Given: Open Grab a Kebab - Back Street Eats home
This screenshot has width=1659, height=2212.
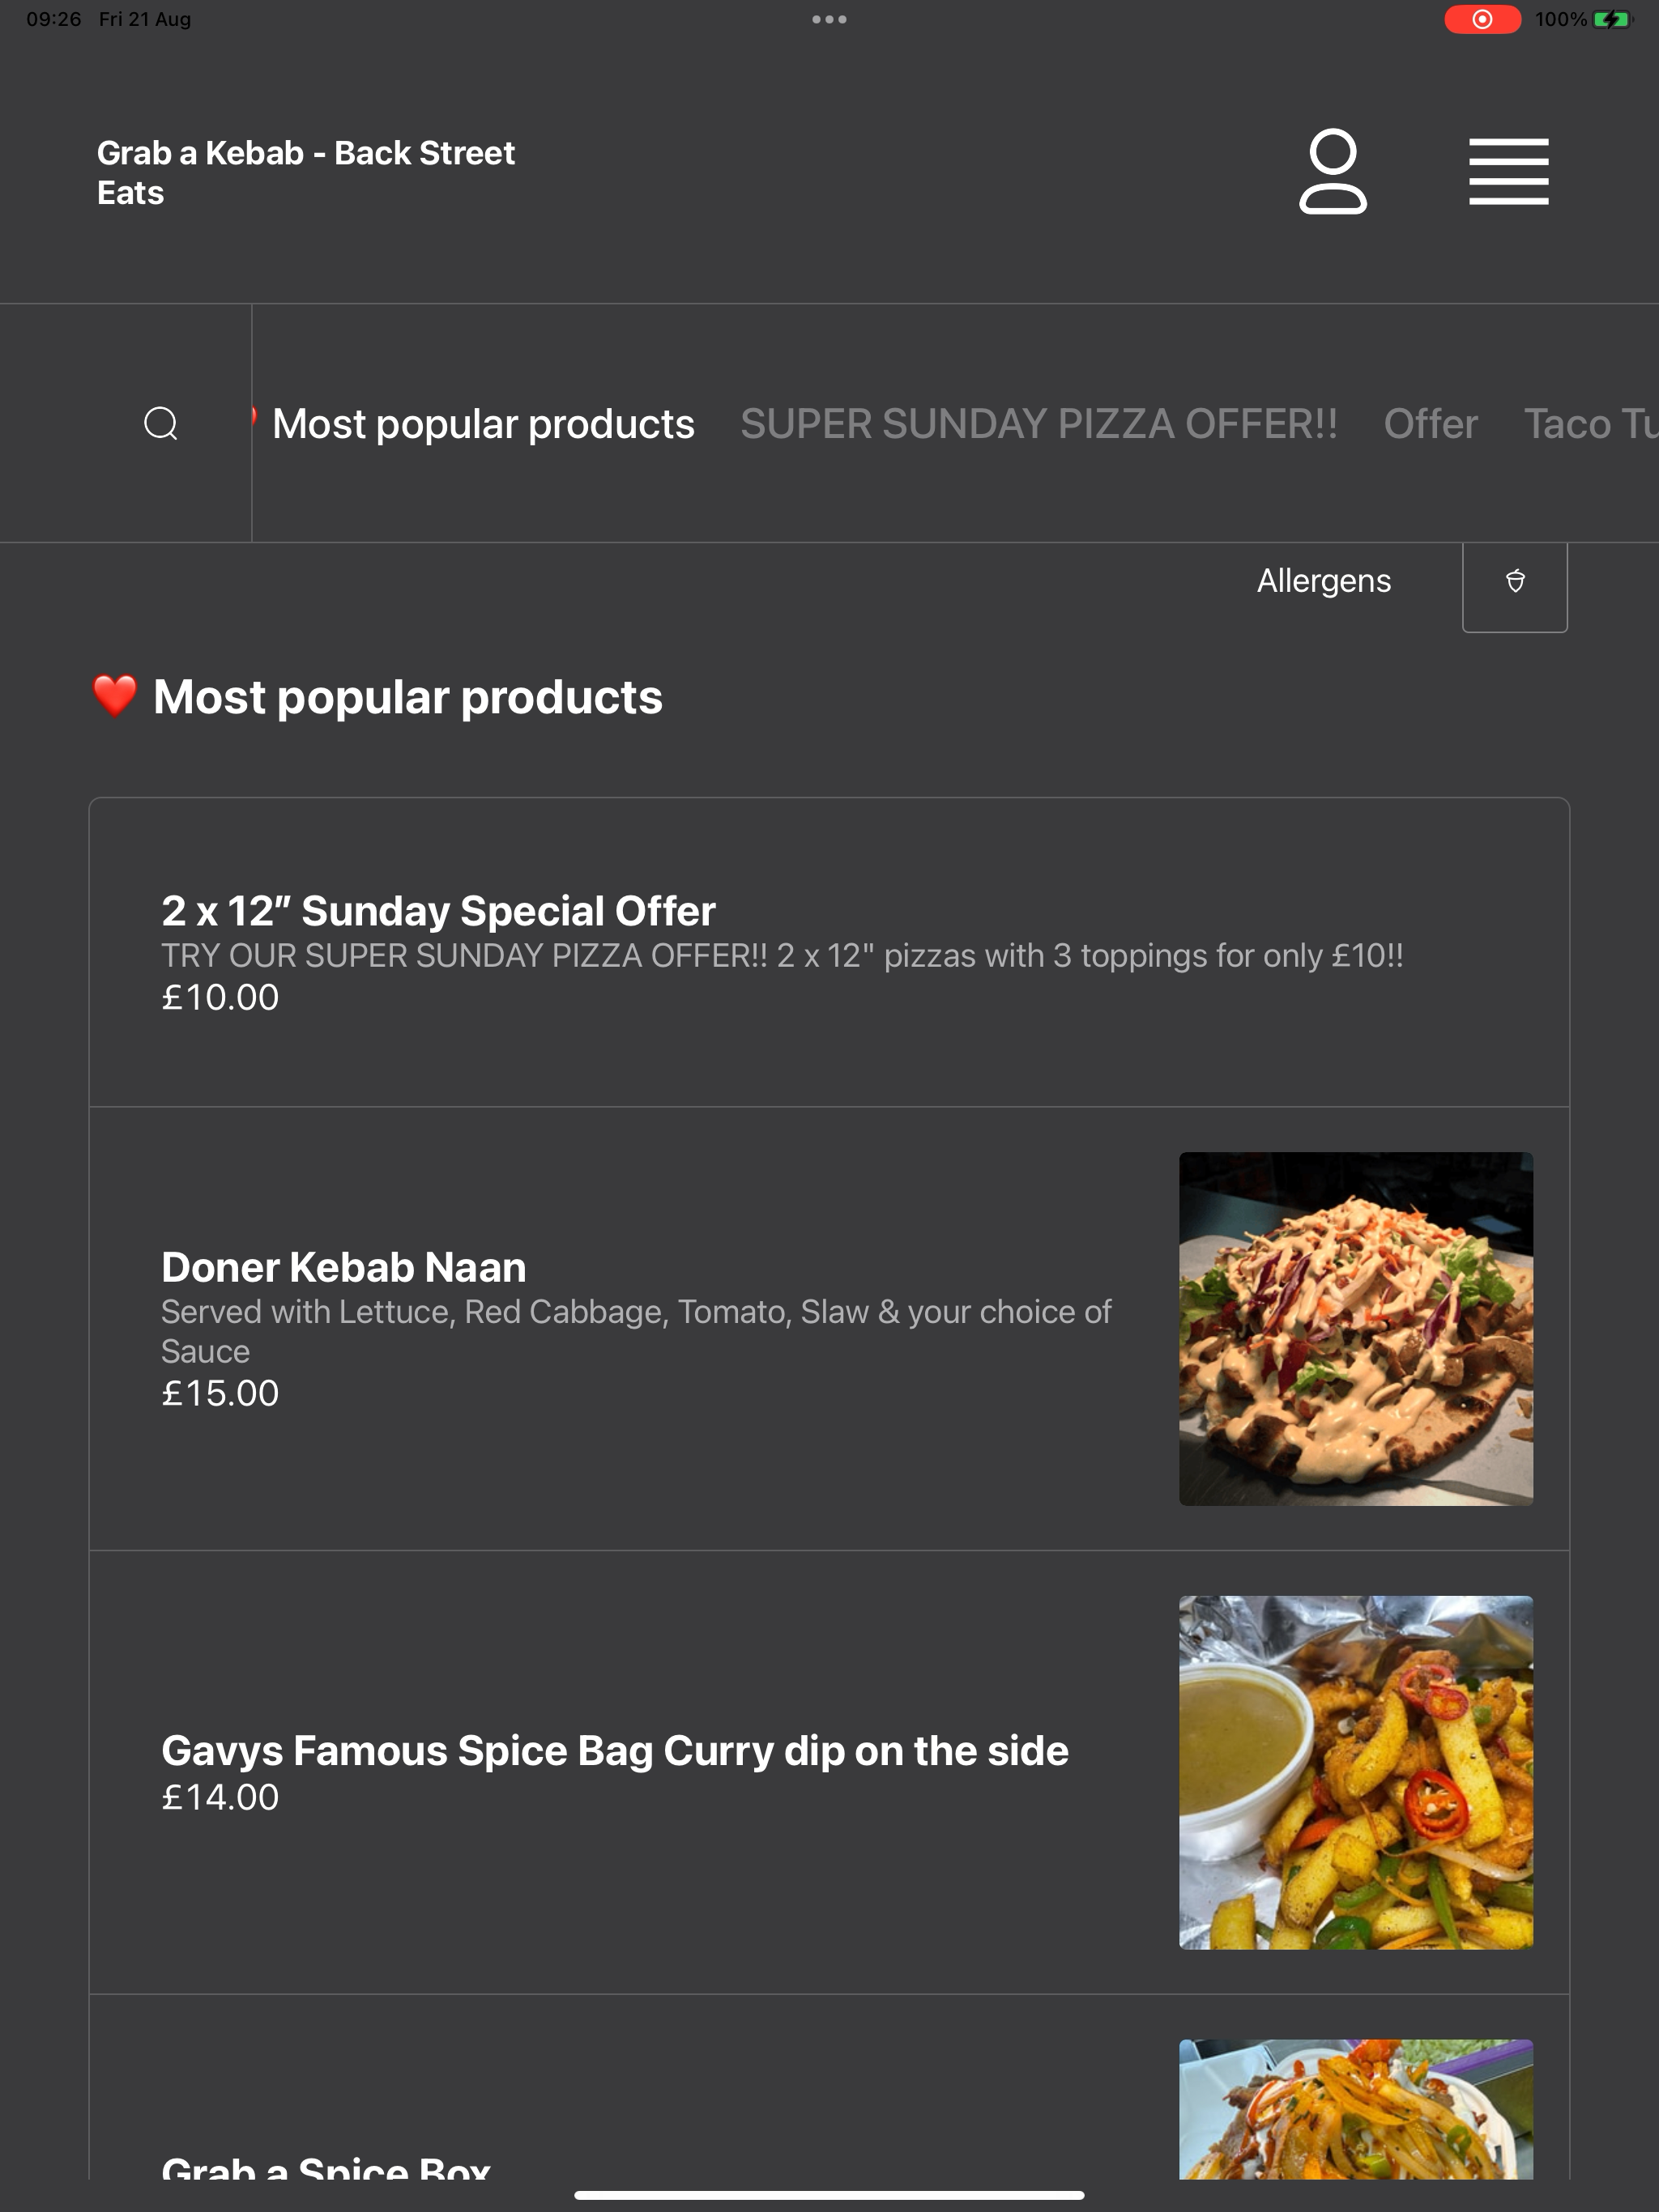Looking at the screenshot, I should 305,172.
